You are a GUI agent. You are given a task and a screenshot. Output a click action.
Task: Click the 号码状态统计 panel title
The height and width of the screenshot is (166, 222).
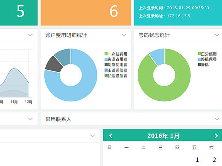[154, 35]
